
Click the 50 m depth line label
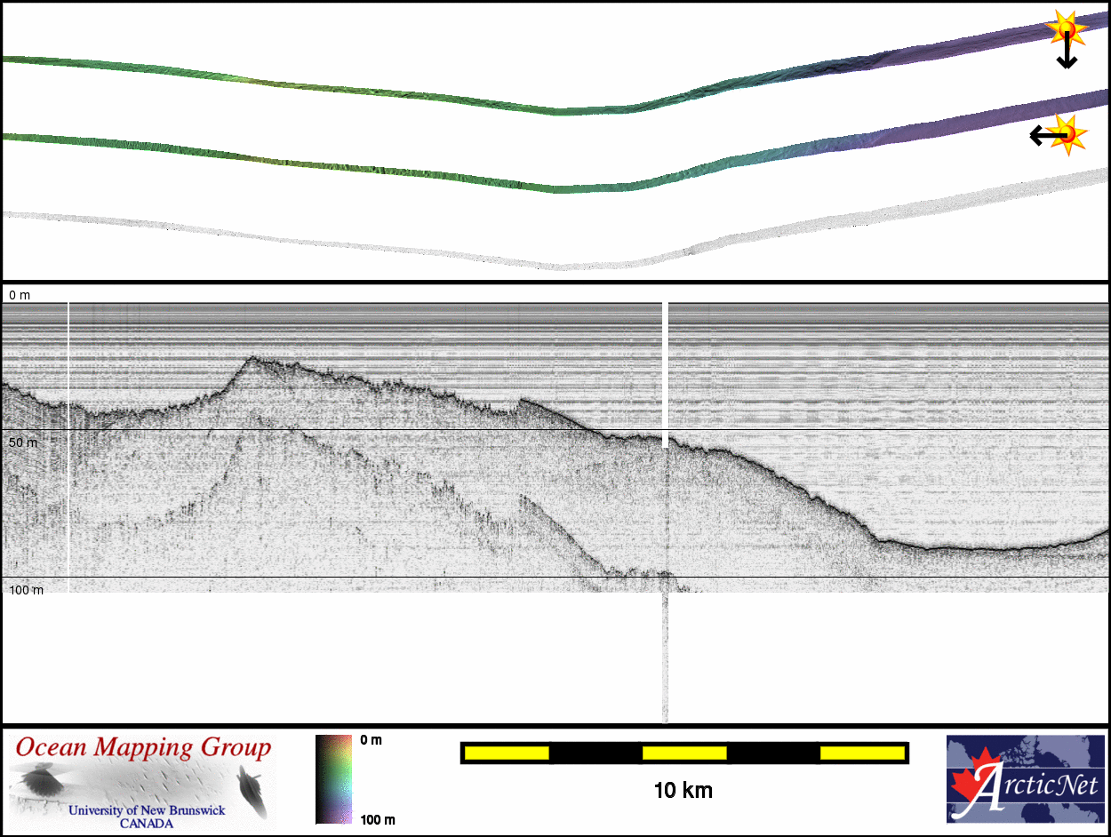20,442
